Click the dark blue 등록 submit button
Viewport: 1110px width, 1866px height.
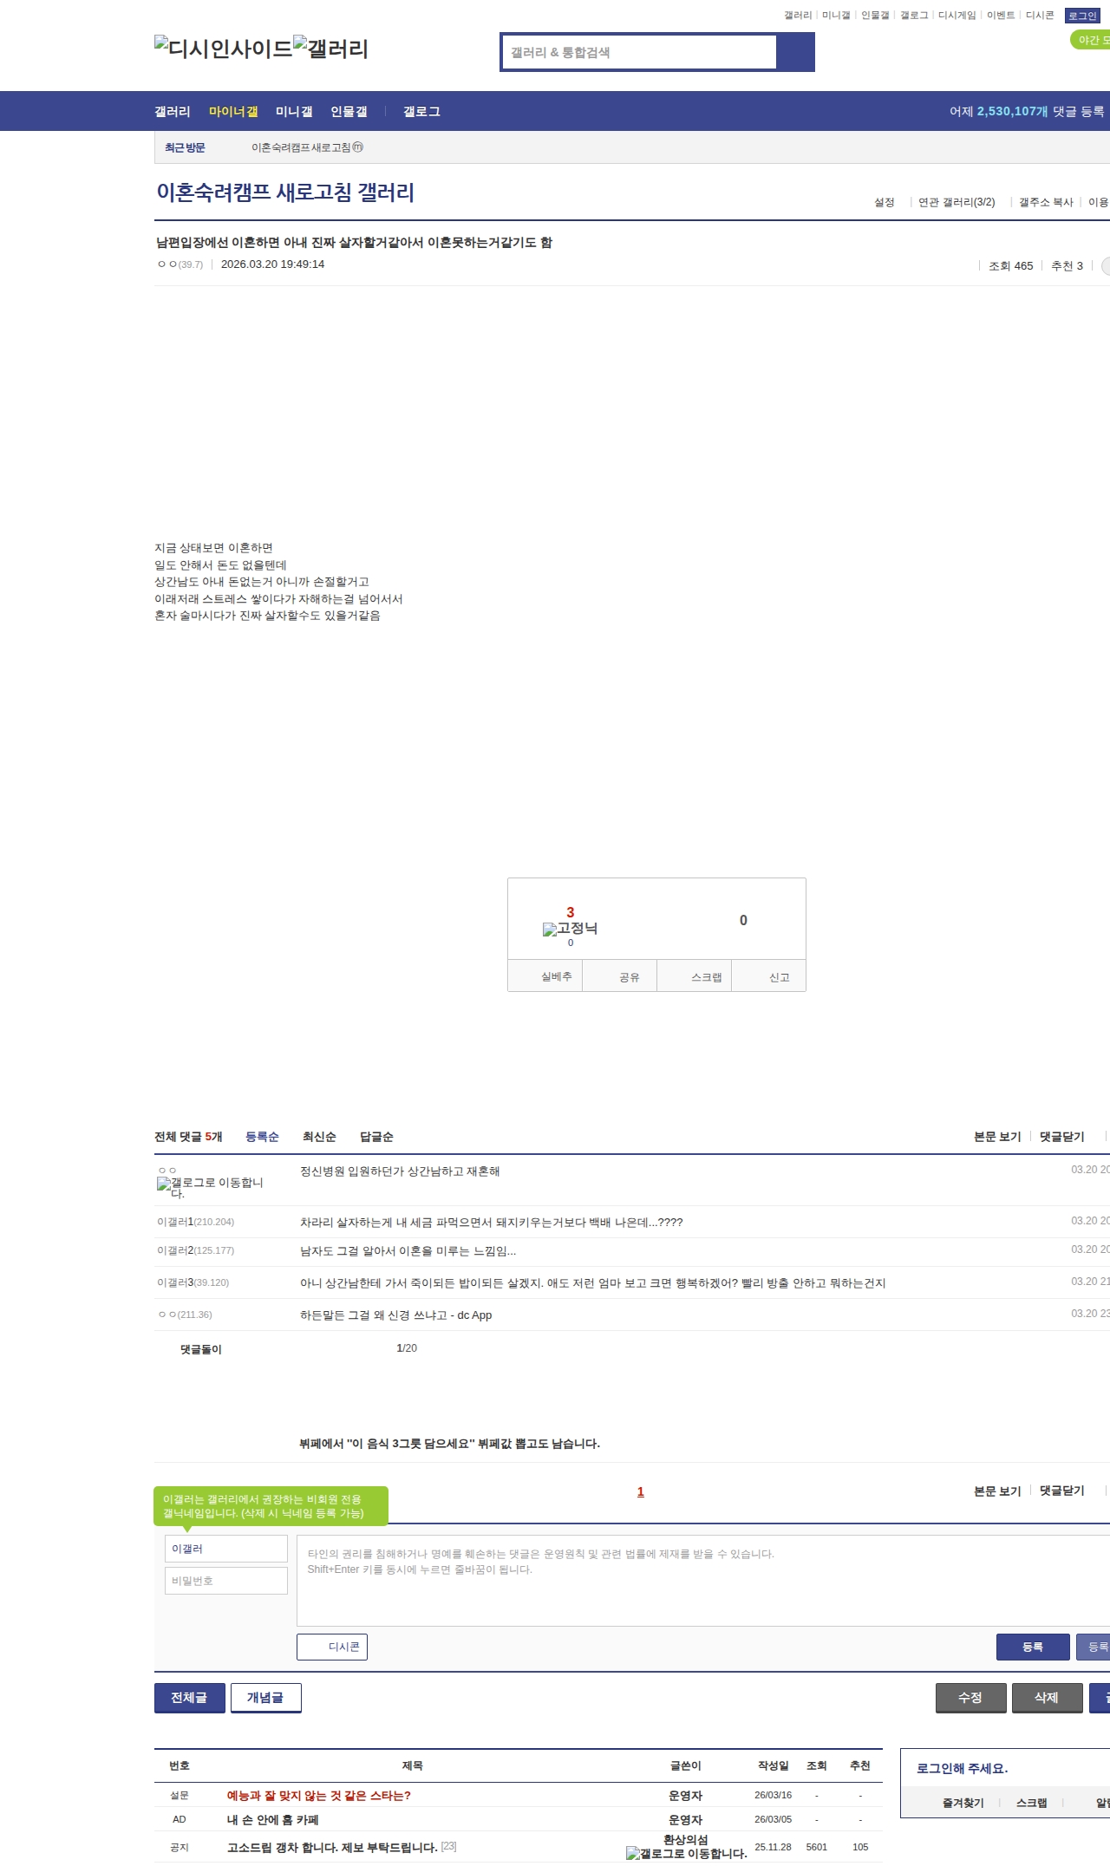pos(1033,1647)
